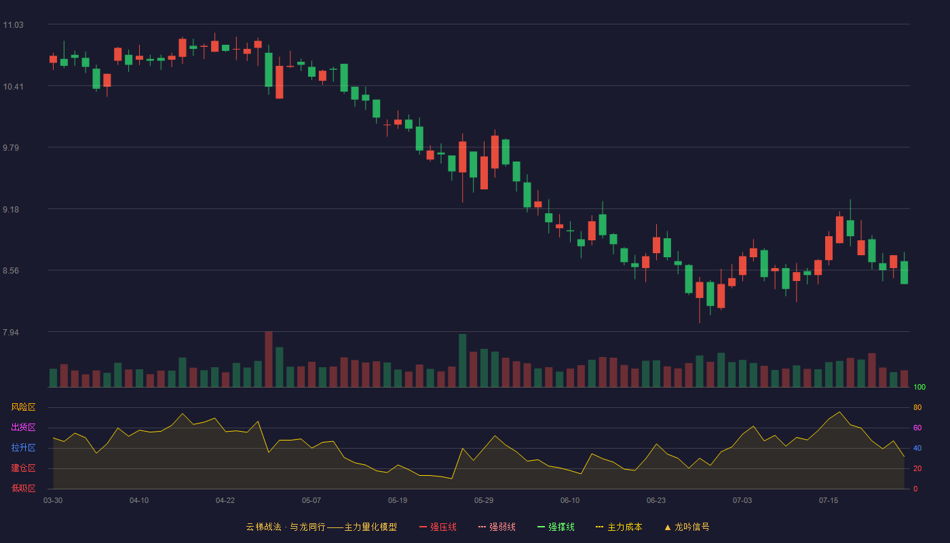This screenshot has height=543, width=950.
Task: Click the 04-22 date label
Action: click(225, 500)
